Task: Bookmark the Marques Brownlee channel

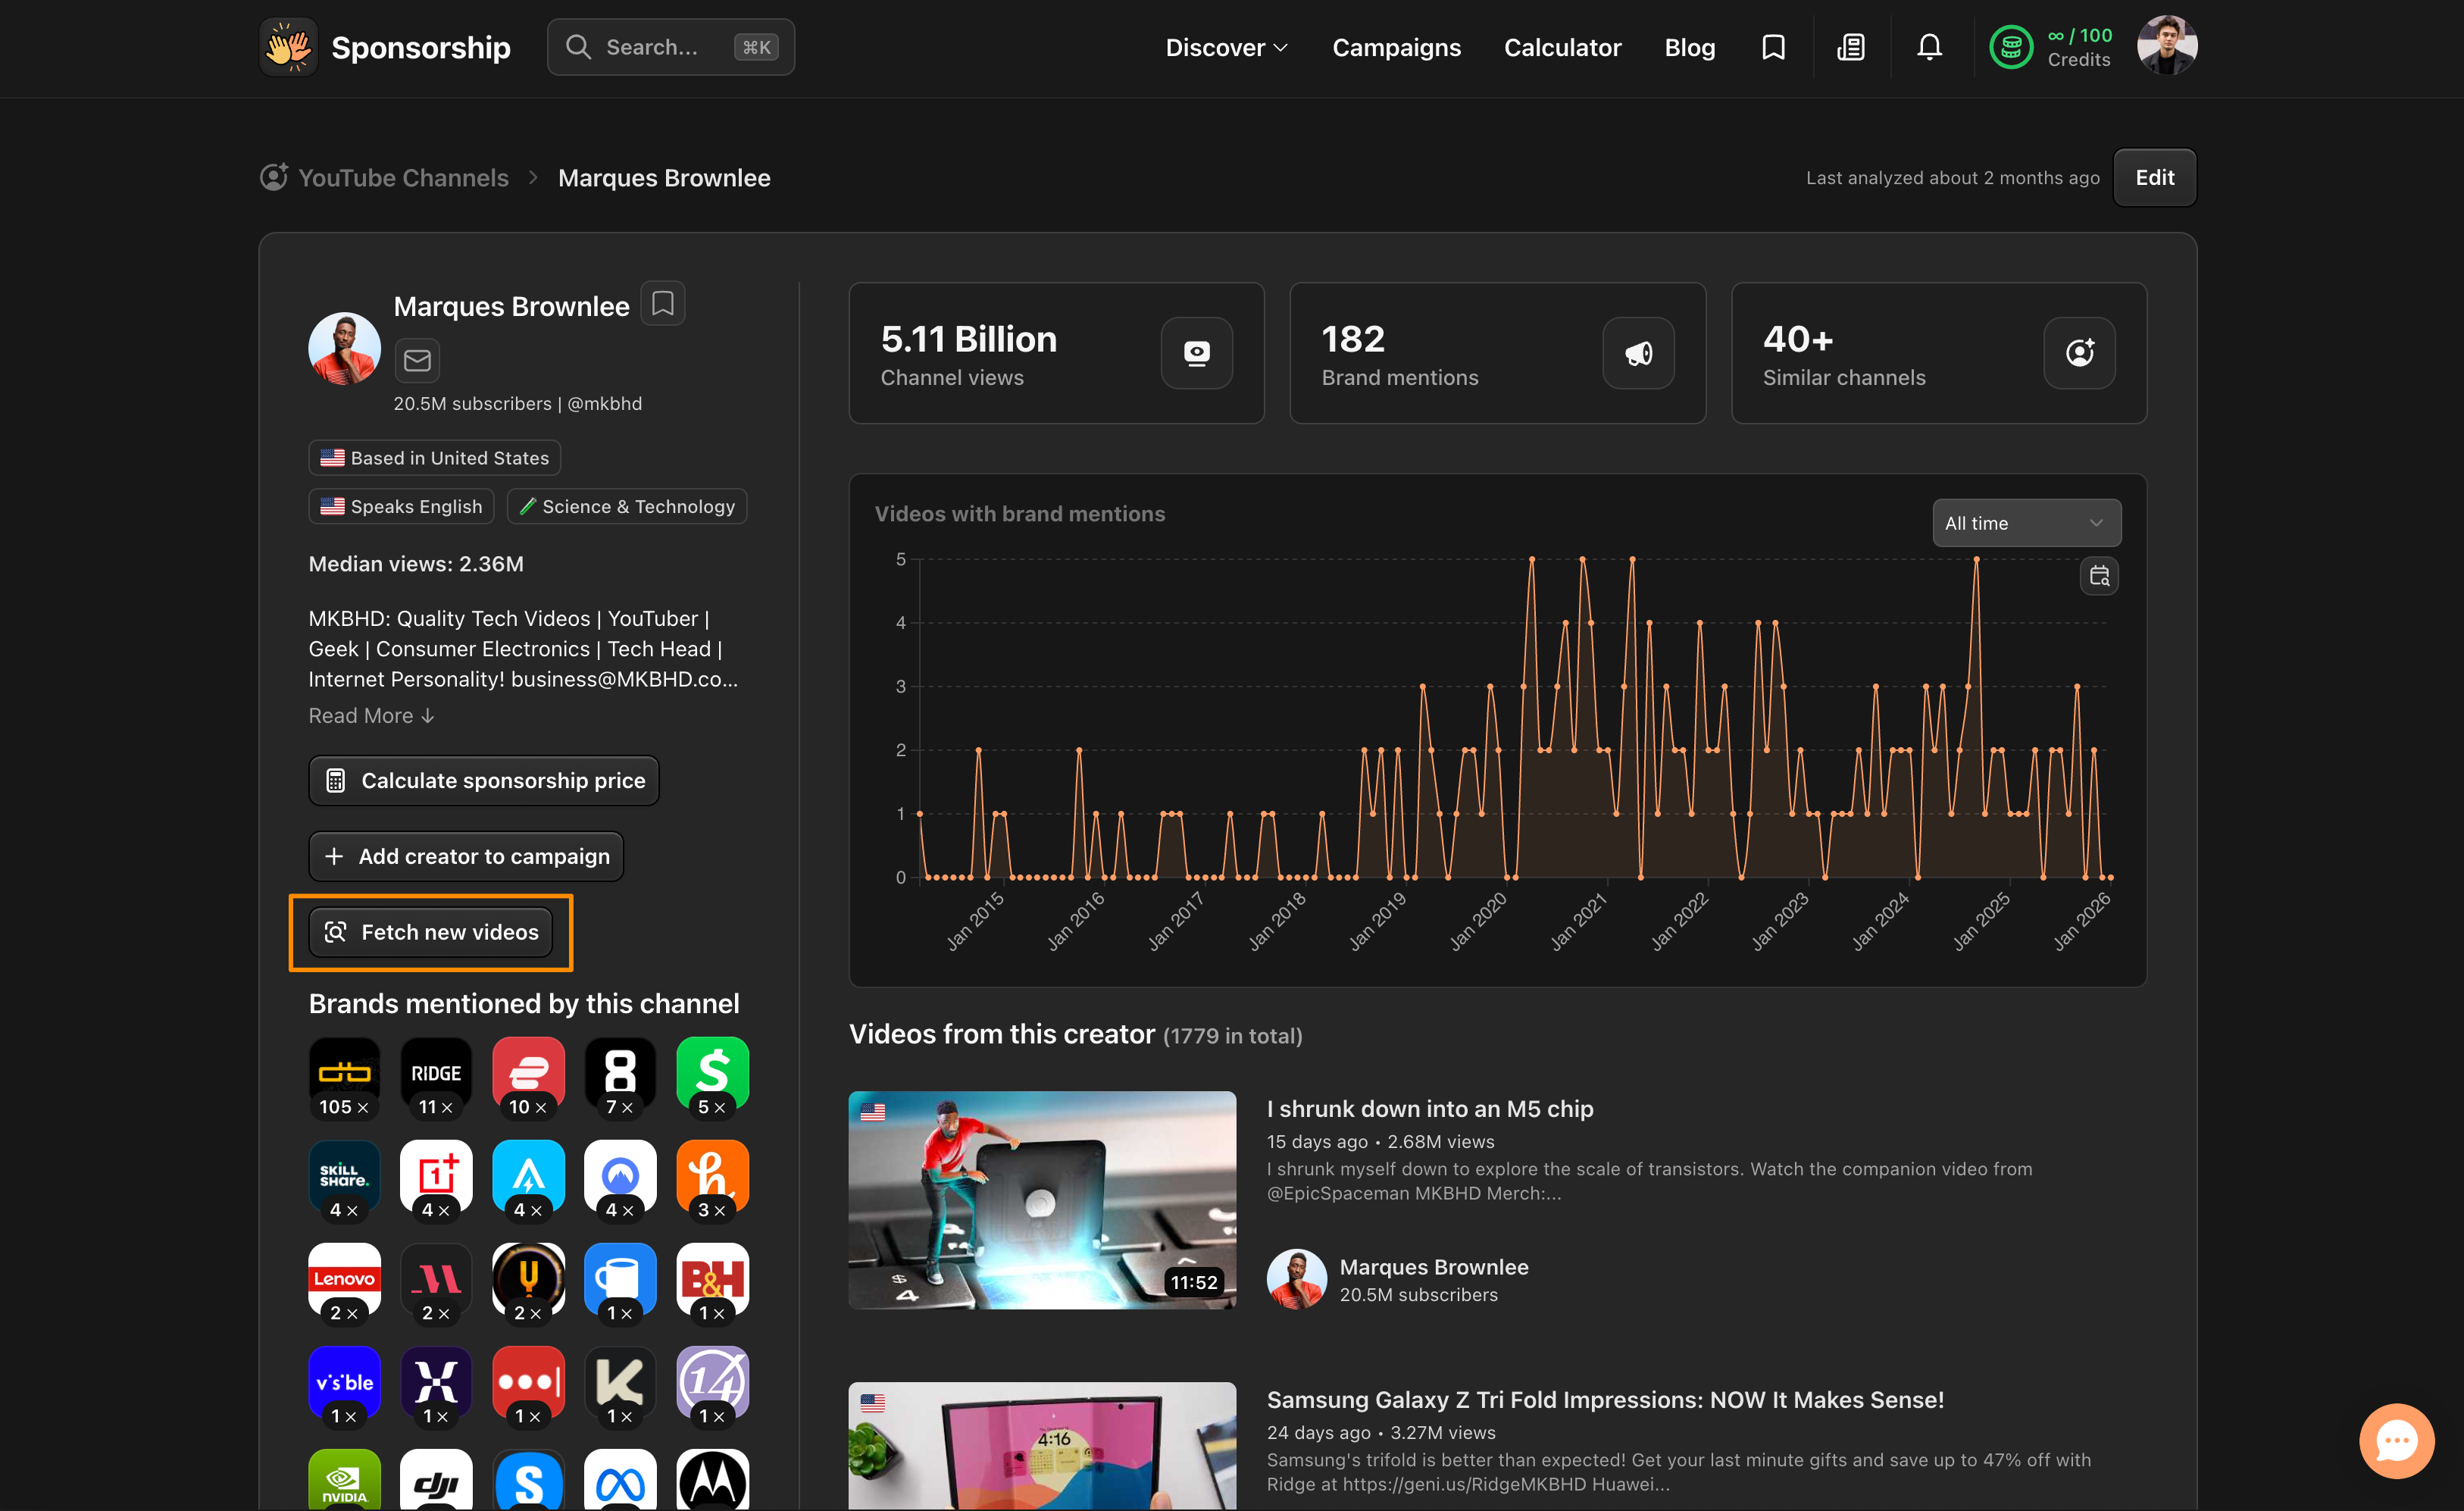Action: coord(662,304)
